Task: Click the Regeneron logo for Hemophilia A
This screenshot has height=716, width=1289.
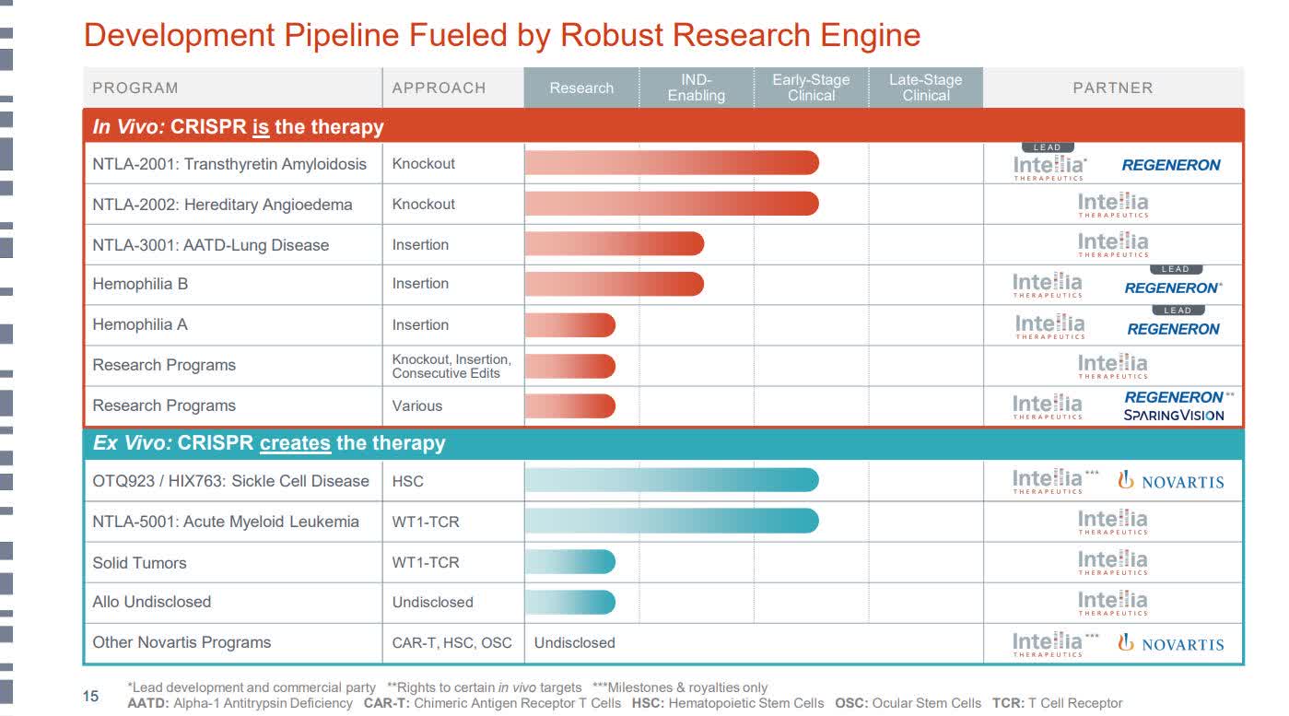Action: [1175, 328]
